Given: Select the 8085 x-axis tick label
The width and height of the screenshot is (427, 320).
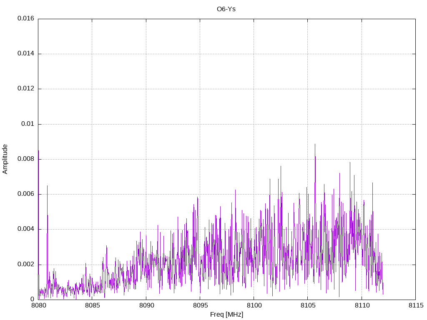Looking at the screenshot, I should pos(92,306).
